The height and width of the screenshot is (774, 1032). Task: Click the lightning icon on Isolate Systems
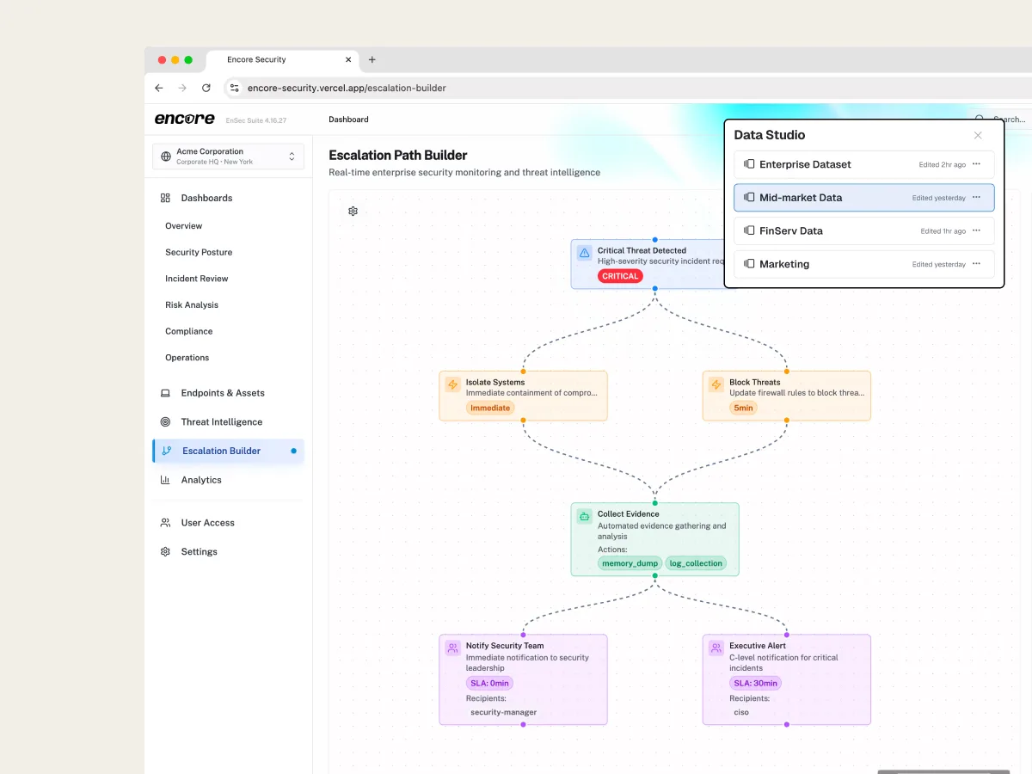tap(452, 384)
